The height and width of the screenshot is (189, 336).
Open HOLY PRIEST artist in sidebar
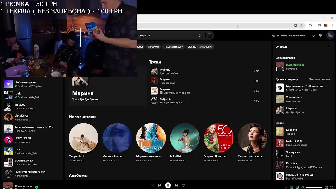pyautogui.click(x=33, y=140)
